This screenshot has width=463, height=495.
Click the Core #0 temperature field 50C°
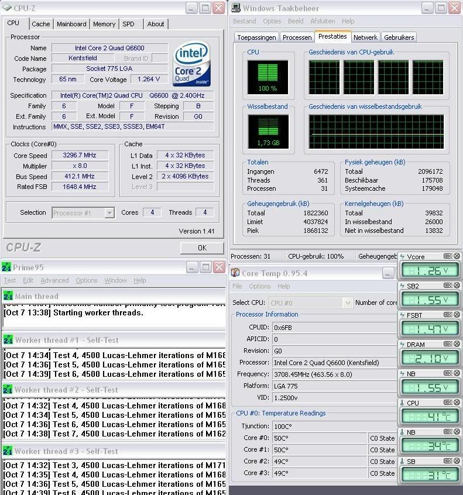point(320,438)
